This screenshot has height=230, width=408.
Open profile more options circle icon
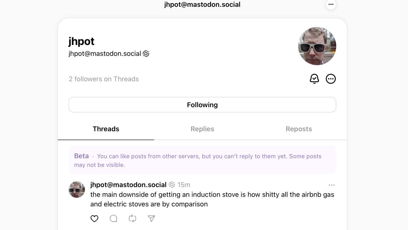331,79
